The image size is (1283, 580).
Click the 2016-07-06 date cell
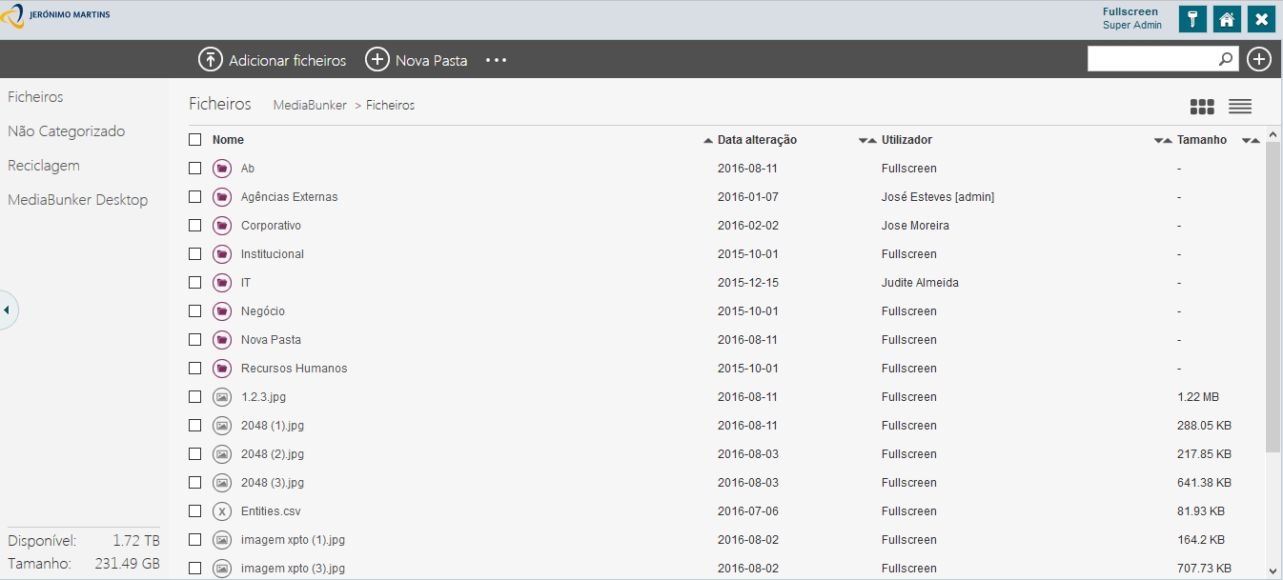pyautogui.click(x=748, y=511)
